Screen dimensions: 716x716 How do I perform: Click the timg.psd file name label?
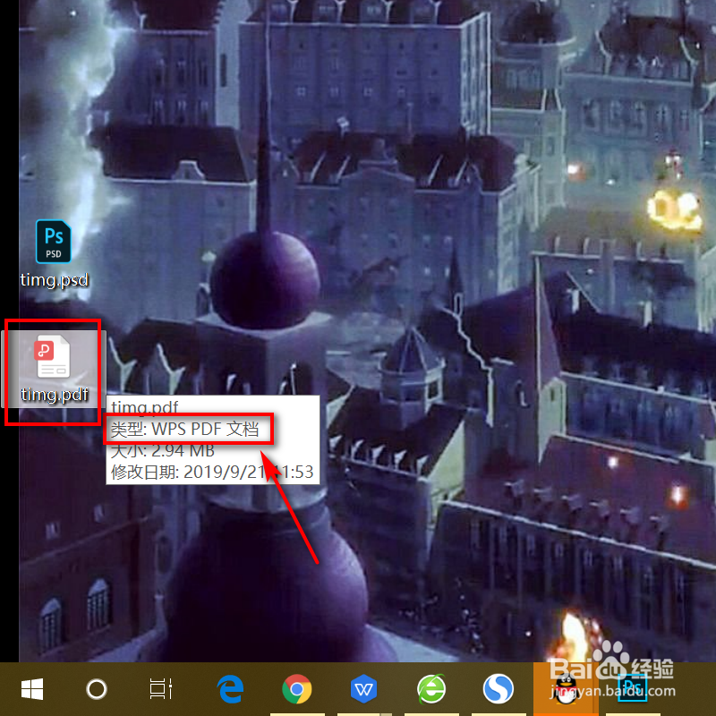tap(55, 279)
